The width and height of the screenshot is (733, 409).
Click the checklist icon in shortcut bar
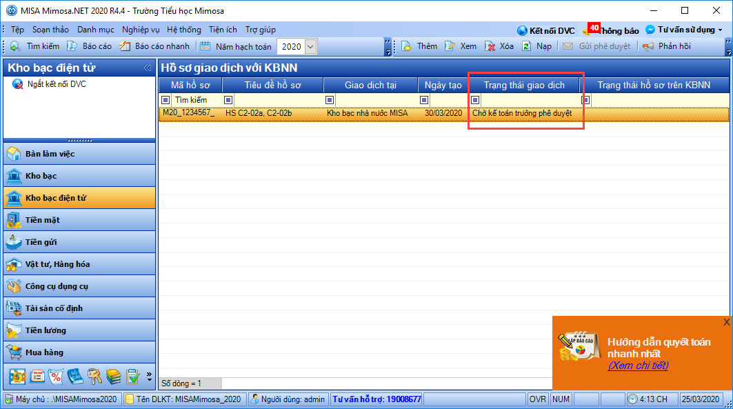pyautogui.click(x=133, y=377)
